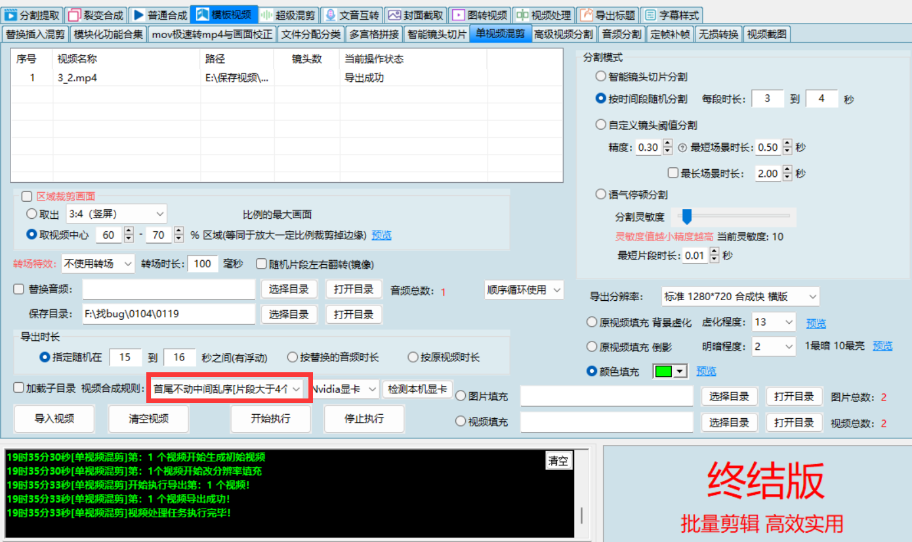
Task: Open the fill color picker dropdown arrow
Action: [679, 372]
